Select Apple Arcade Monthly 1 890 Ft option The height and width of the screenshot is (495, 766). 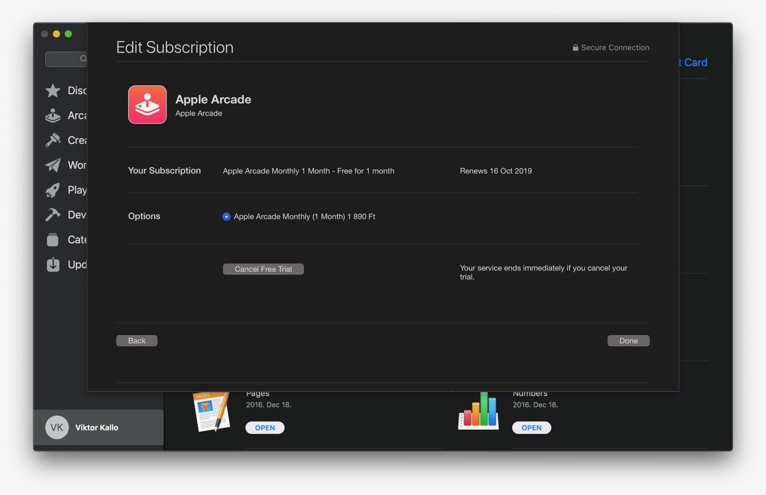226,217
